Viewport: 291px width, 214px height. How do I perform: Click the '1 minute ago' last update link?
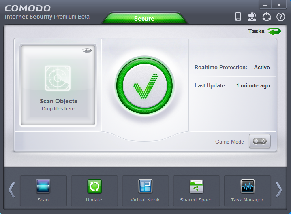[253, 85]
